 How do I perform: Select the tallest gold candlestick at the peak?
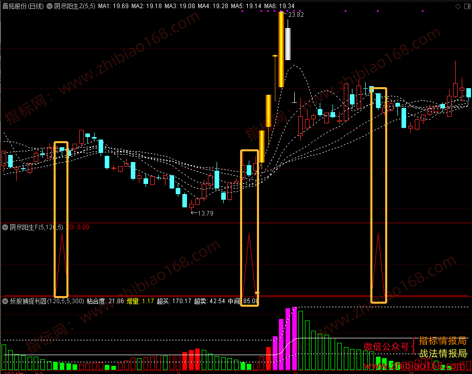[281, 49]
